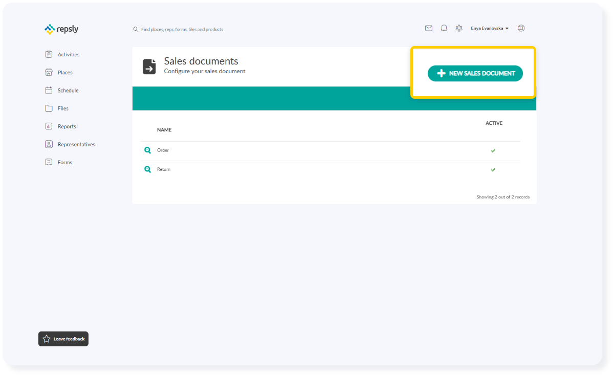
Task: Sort by the ACTIVE column header
Action: 494,123
